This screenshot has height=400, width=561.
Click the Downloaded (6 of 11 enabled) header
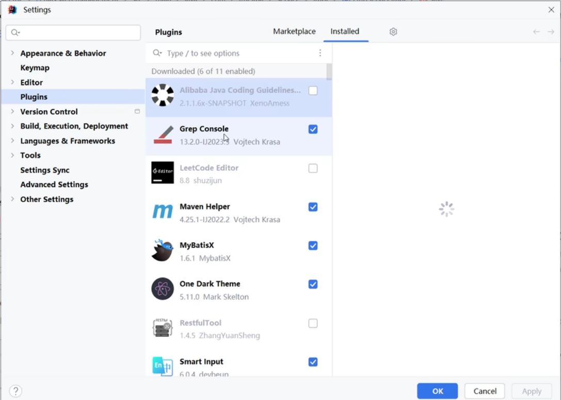click(x=203, y=71)
